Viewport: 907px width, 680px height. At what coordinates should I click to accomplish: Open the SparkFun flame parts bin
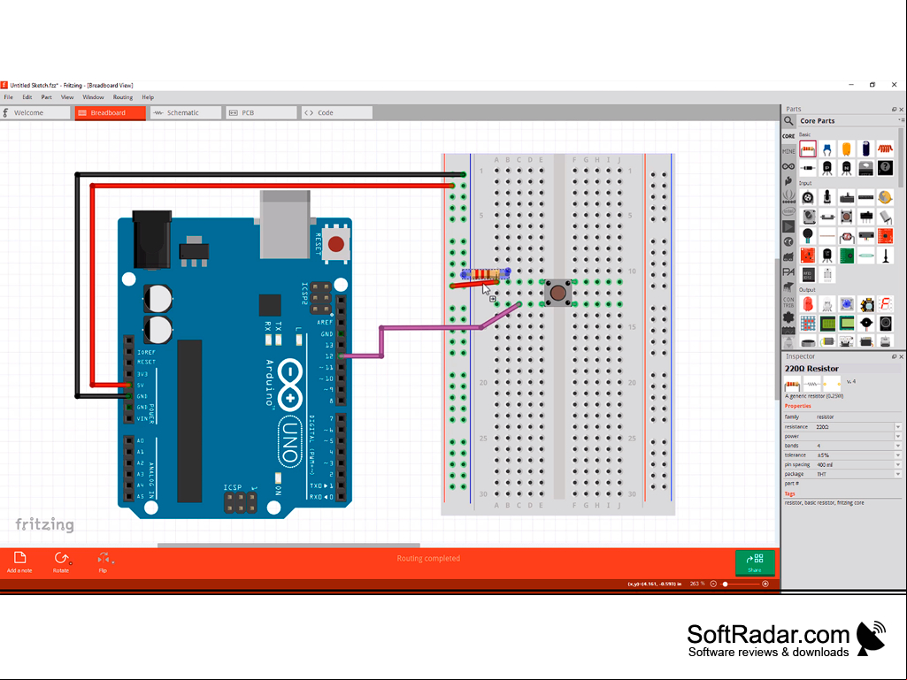[x=788, y=181]
